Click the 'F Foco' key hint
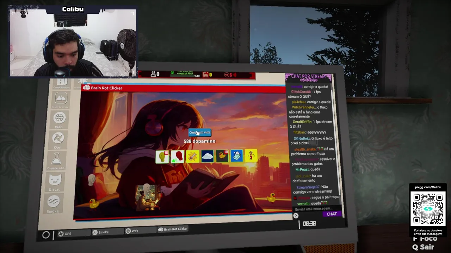The image size is (451, 253). pos(425,239)
